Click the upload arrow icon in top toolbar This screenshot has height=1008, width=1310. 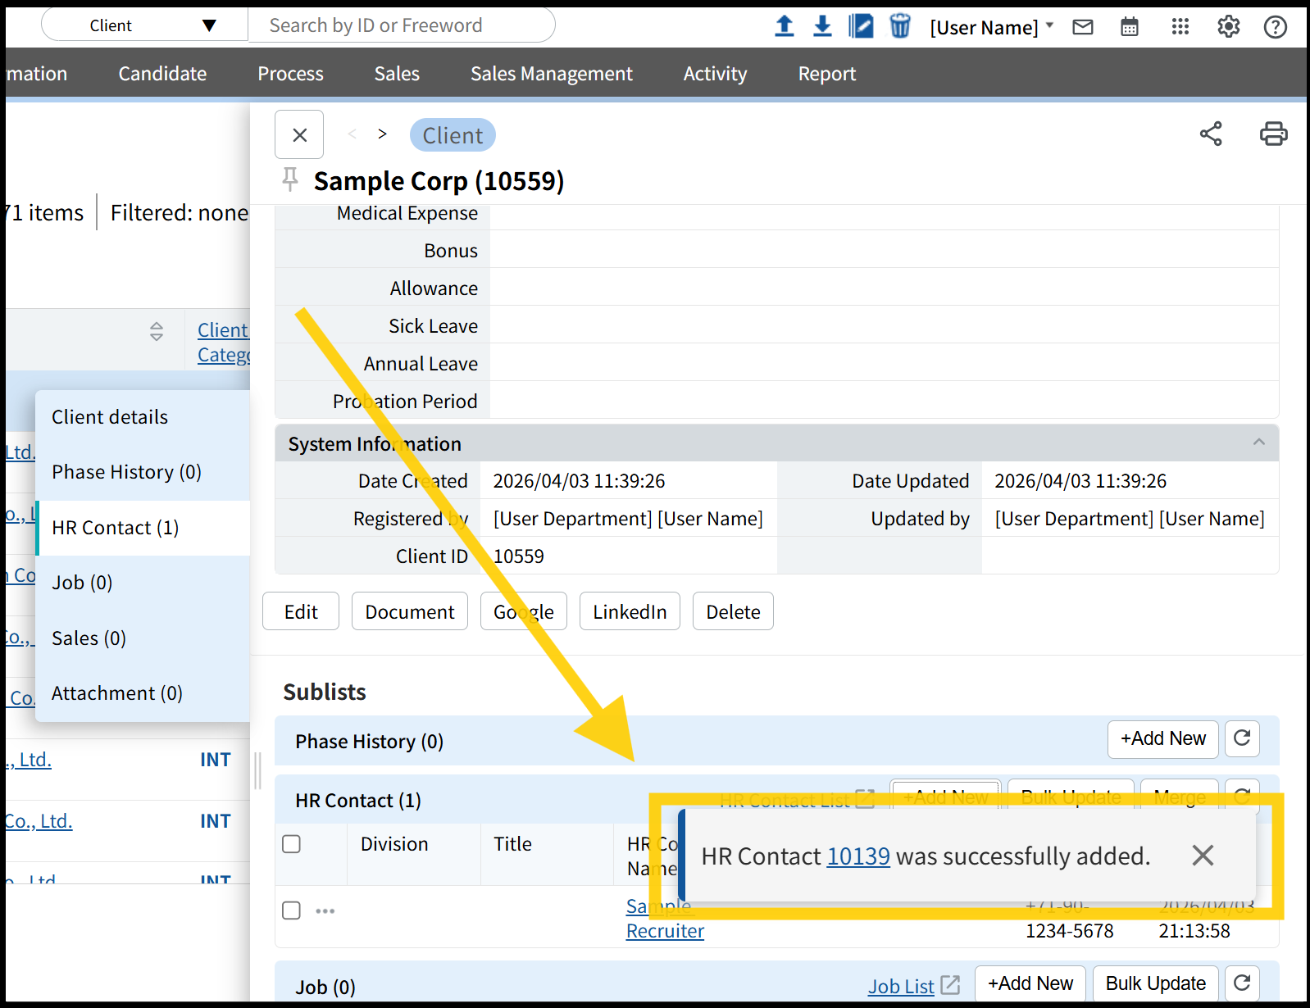[x=784, y=26]
